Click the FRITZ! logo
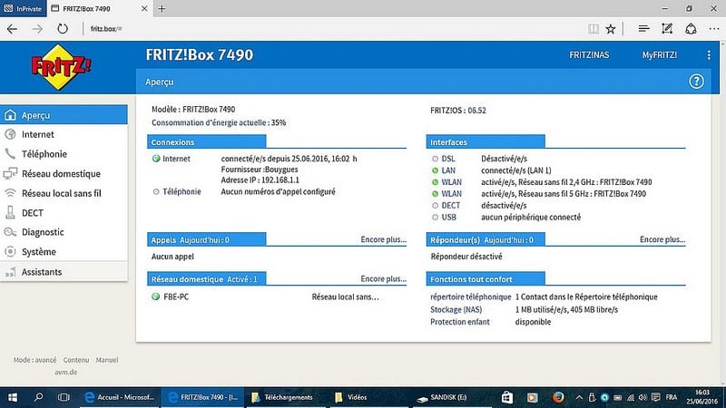726x408 pixels. point(61,67)
